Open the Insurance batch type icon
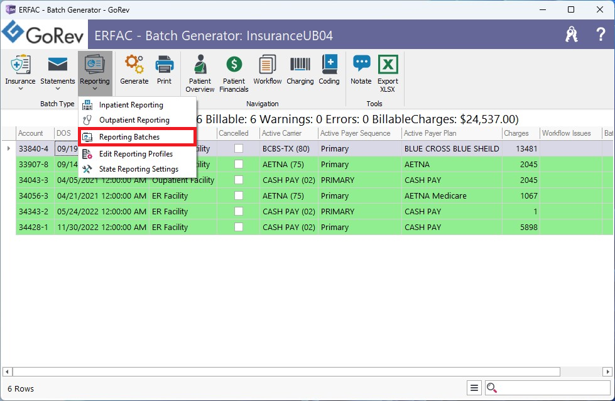The height and width of the screenshot is (401, 615). pyautogui.click(x=20, y=64)
